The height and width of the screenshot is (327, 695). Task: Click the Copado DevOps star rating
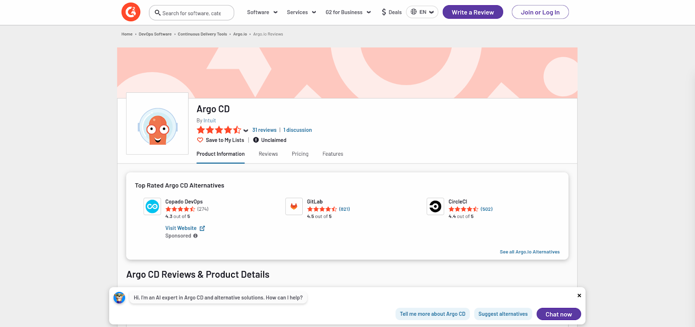(180, 209)
